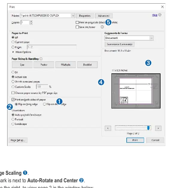Click the Pages range field showing 1 - 2
This screenshot has width=171, height=188.
pos(52,47)
